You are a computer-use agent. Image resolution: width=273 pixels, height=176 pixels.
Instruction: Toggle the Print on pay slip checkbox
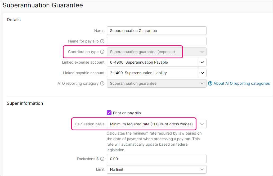pos(109,113)
